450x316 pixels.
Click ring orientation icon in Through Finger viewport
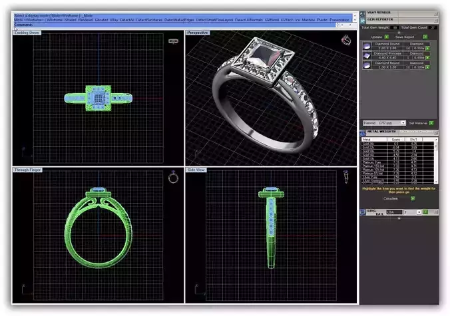tap(173, 177)
